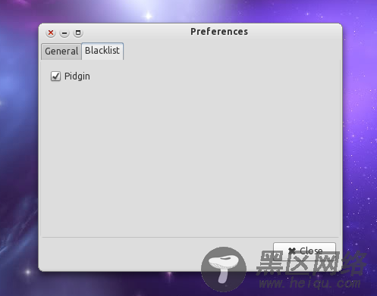Image resolution: width=377 pixels, height=296 pixels.
Task: Click the Pidgin label text
Action: (x=77, y=76)
